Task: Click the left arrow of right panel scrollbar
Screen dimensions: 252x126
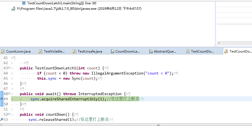Action: point(219,43)
